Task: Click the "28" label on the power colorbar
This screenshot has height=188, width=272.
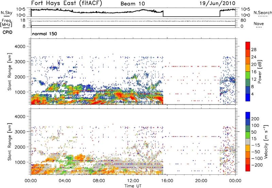Action: (254, 50)
